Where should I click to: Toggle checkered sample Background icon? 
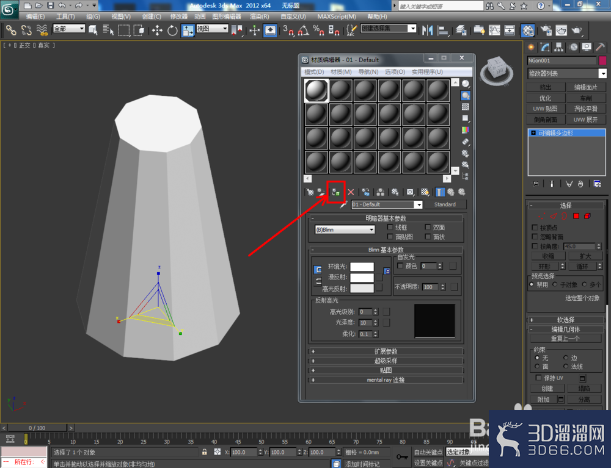pyautogui.click(x=465, y=107)
